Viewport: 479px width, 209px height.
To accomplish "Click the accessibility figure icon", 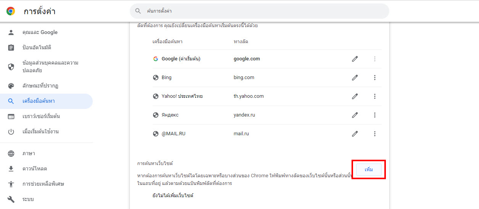I will tap(11, 184).
